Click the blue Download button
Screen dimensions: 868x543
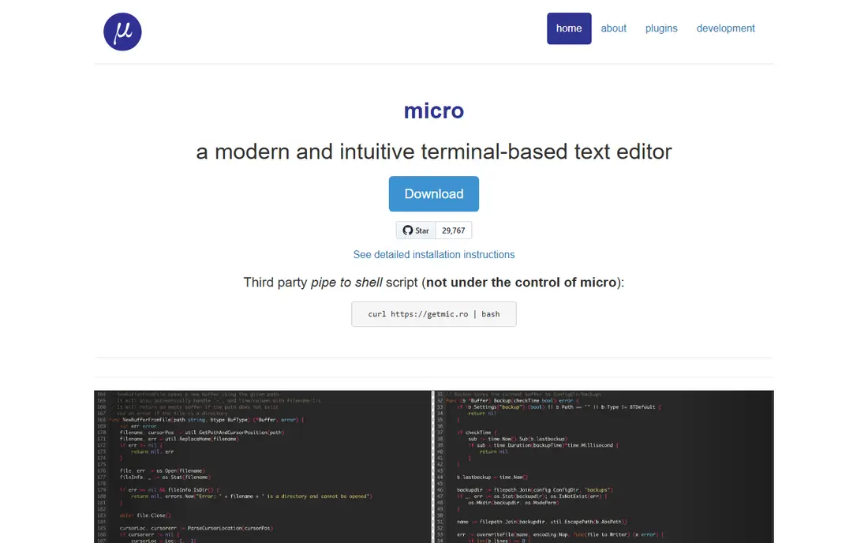[433, 193]
